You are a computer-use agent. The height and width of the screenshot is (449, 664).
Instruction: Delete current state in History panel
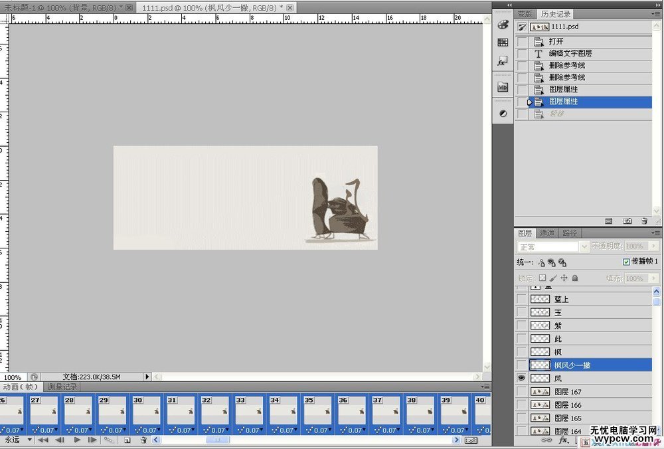coord(643,221)
